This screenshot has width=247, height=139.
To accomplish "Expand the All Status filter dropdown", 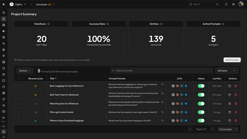I will click(227, 71).
